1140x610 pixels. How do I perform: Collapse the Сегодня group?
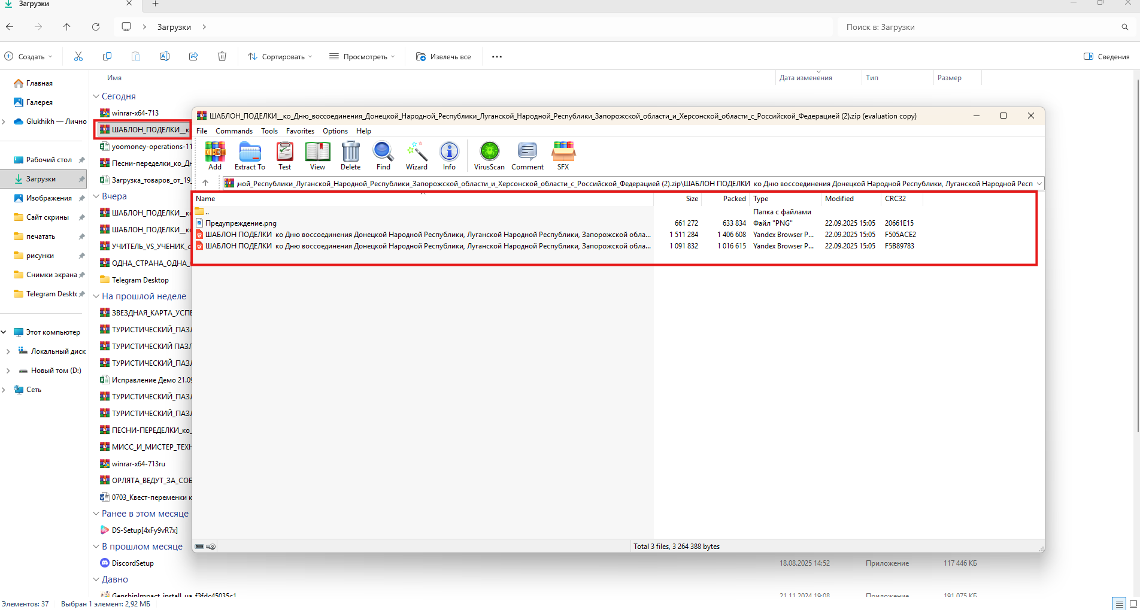[96, 96]
